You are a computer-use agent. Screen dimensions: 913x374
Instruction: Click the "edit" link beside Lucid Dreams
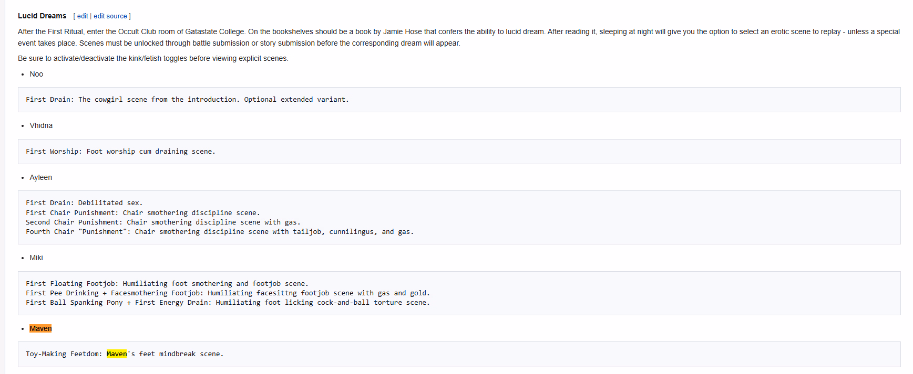coord(83,16)
